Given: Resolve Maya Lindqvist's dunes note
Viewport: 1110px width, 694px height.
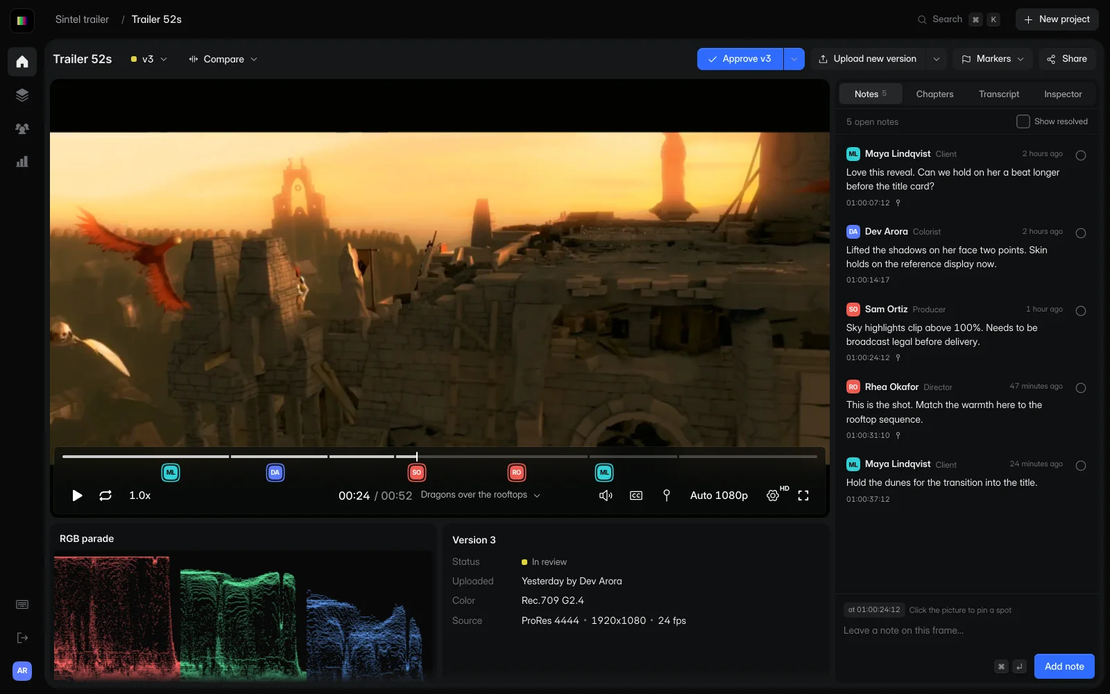Looking at the screenshot, I should (x=1081, y=466).
